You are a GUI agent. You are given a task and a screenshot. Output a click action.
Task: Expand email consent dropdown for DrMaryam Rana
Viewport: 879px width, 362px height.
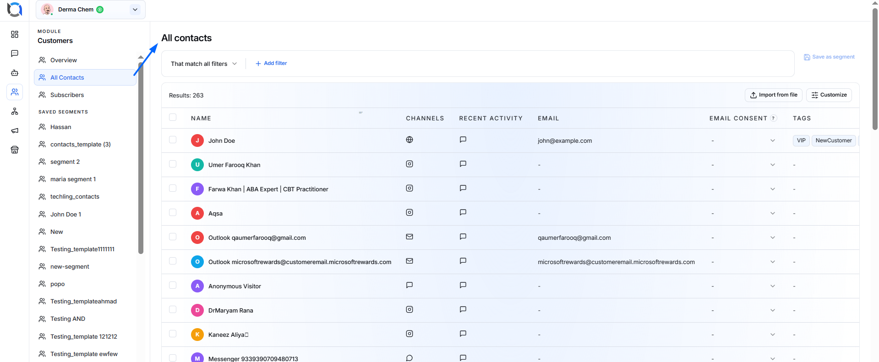click(773, 310)
